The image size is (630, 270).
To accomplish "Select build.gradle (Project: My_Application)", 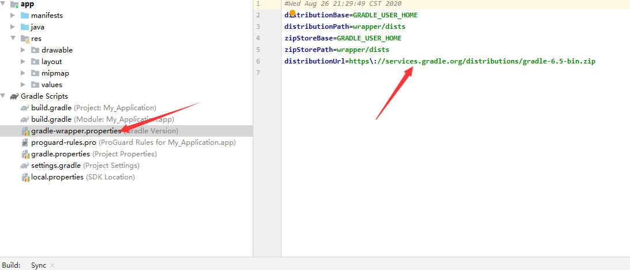I will click(93, 108).
